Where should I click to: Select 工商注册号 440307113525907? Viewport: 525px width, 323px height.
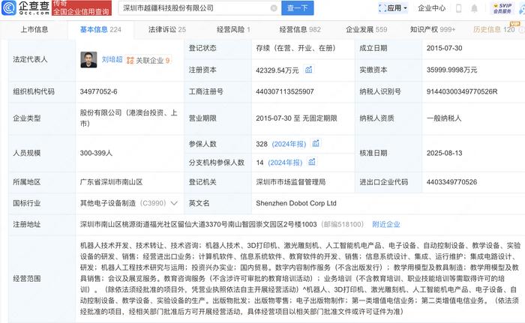click(x=284, y=91)
